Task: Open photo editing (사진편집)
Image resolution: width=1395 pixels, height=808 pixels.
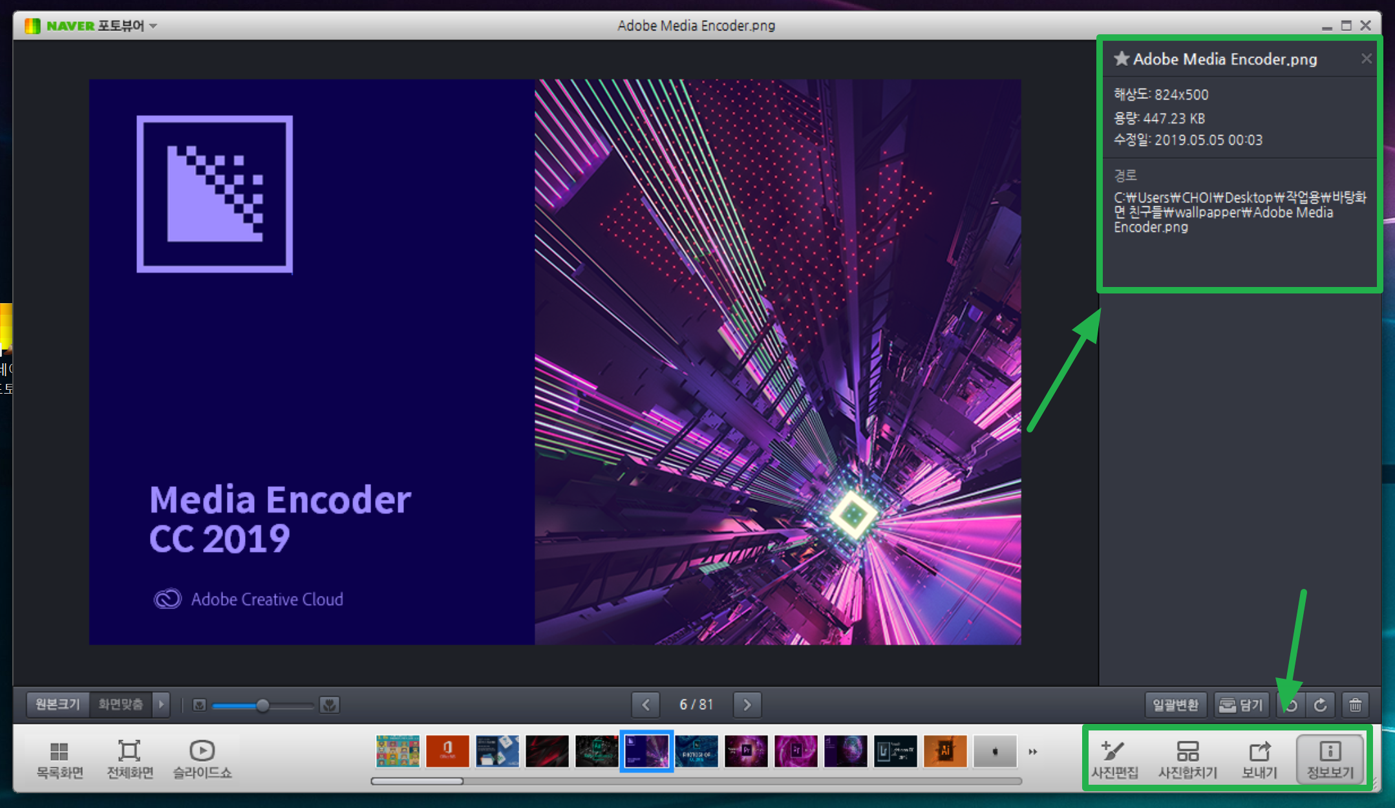Action: pos(1114,759)
